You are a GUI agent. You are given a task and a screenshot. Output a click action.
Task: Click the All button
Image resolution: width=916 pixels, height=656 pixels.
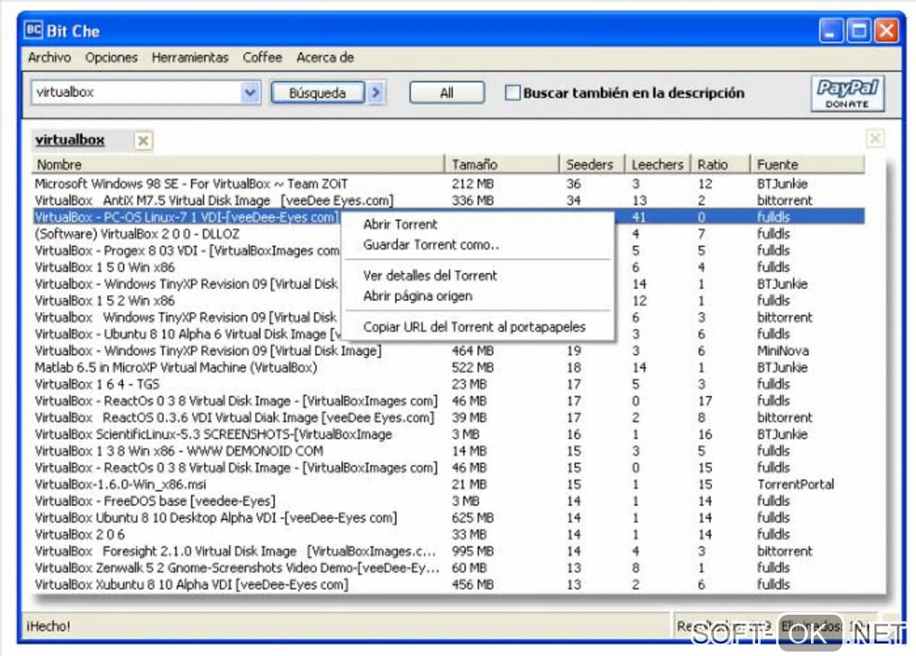(x=447, y=92)
